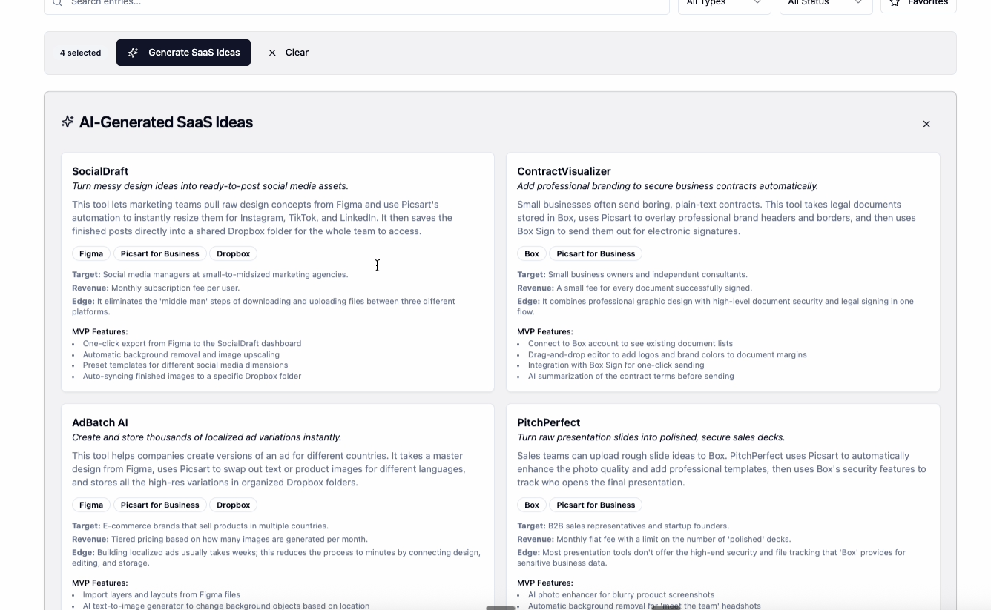The height and width of the screenshot is (610, 991).
Task: Click the ContractVisualizer card title
Action: [564, 171]
